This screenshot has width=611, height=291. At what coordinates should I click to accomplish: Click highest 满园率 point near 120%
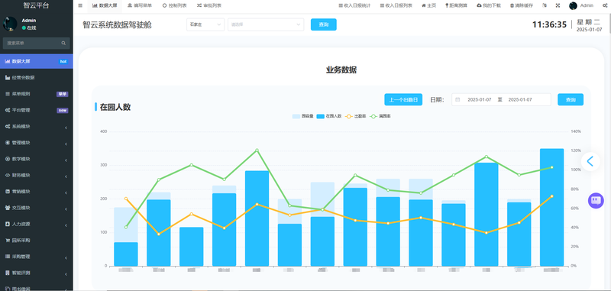[257, 150]
